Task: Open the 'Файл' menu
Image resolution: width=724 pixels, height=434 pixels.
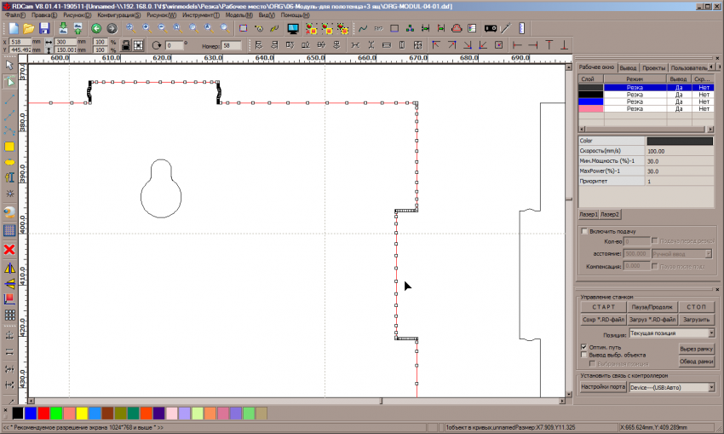Action: pyautogui.click(x=17, y=15)
